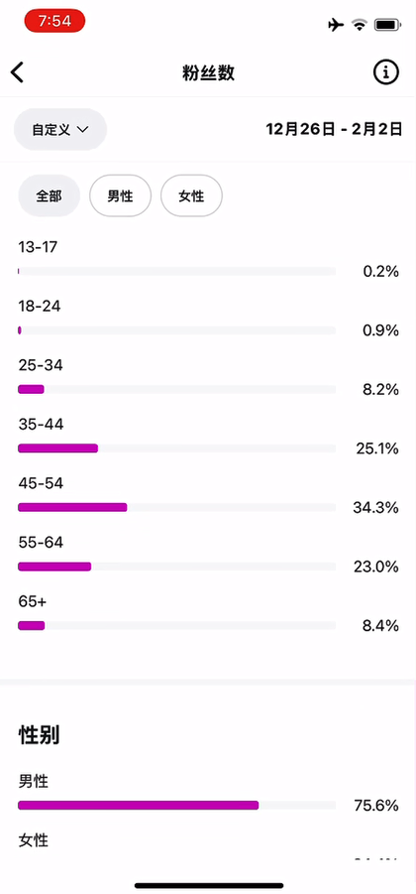Select the 全部 filter chip

click(49, 196)
